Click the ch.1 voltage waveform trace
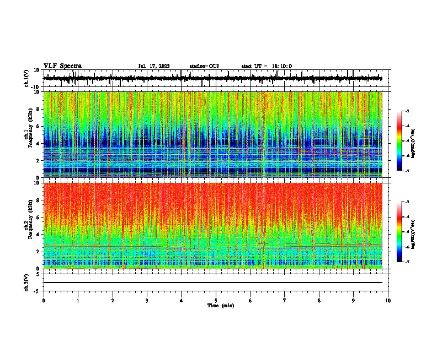The height and width of the screenshot is (337, 437). (x=212, y=78)
